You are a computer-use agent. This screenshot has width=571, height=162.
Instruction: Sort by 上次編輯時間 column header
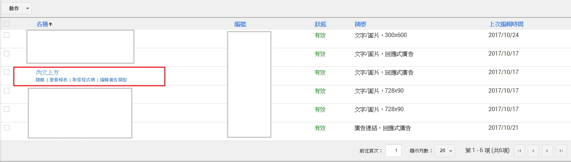tap(506, 24)
